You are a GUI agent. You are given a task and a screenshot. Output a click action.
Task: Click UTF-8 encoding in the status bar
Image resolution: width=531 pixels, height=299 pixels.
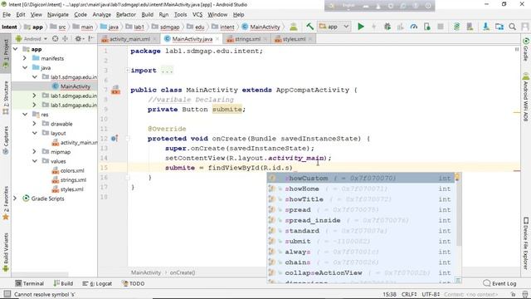[431, 294]
